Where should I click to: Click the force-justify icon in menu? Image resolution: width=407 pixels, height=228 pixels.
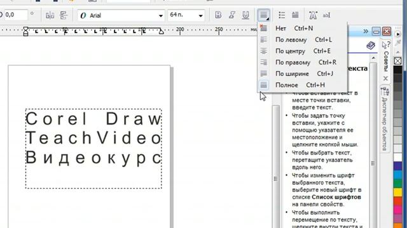[263, 85]
